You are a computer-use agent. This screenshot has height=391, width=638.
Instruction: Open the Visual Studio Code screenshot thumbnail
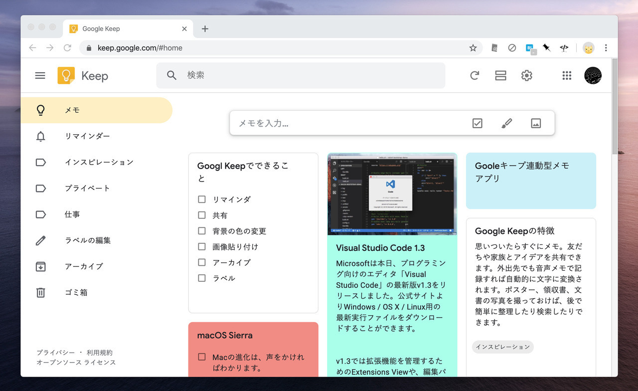point(392,194)
